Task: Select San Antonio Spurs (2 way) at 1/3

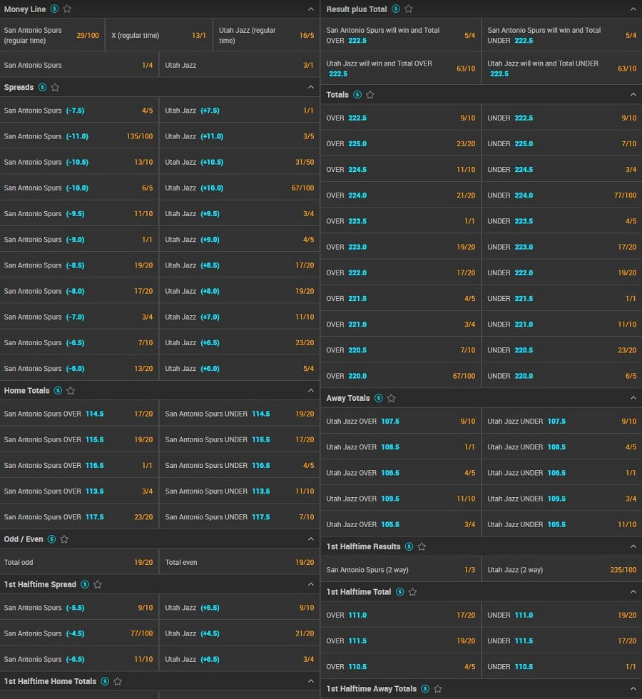Action: (401, 570)
